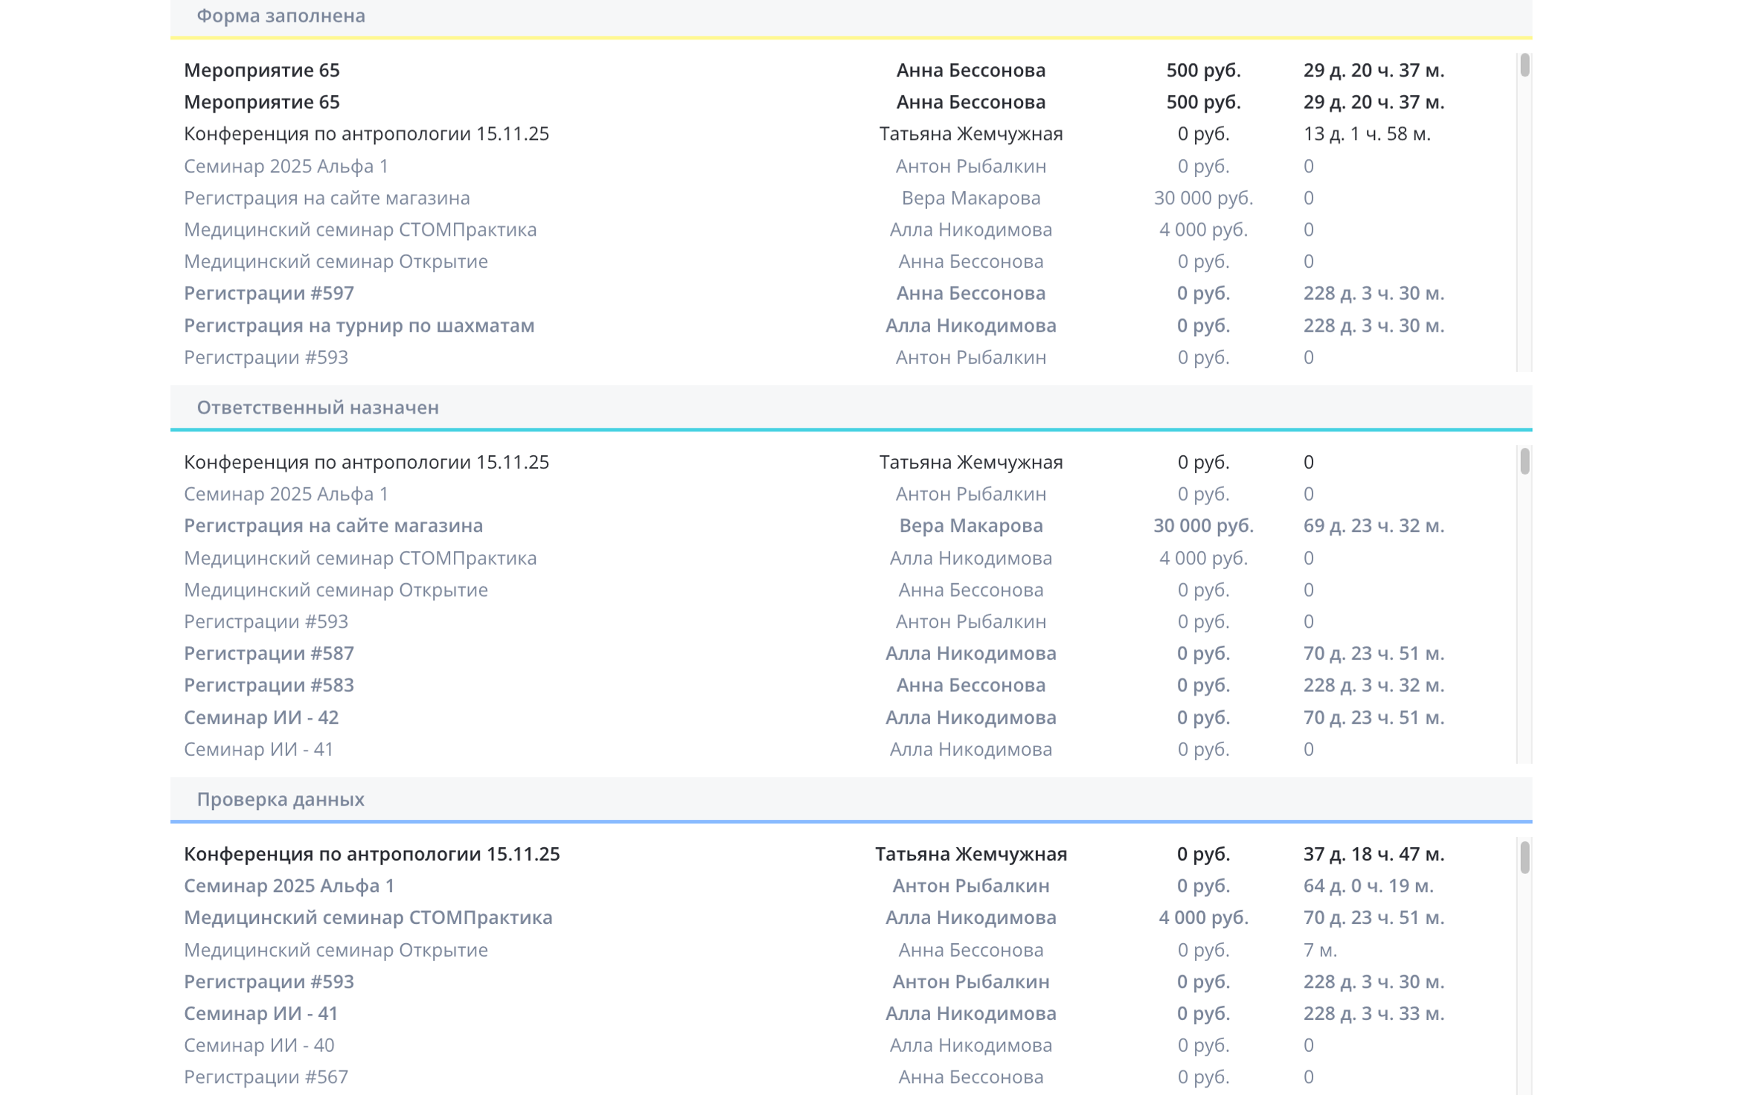Open bold Регистрация на сайте магазина row
Viewport: 1756px width, 1095px height.
[x=333, y=526]
